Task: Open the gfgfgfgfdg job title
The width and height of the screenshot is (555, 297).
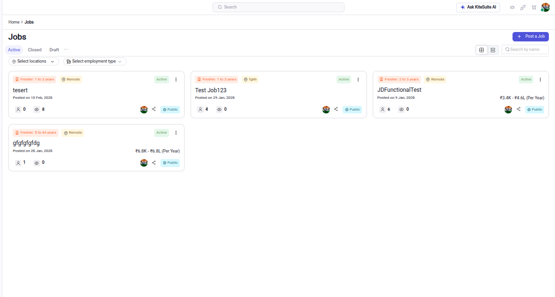Action: click(26, 143)
